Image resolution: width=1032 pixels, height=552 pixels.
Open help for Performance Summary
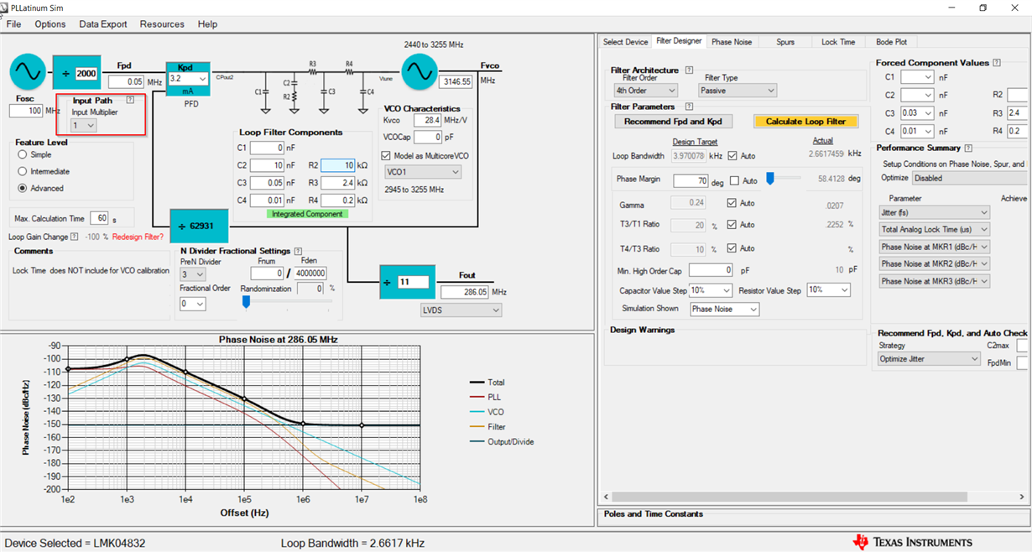(x=968, y=148)
